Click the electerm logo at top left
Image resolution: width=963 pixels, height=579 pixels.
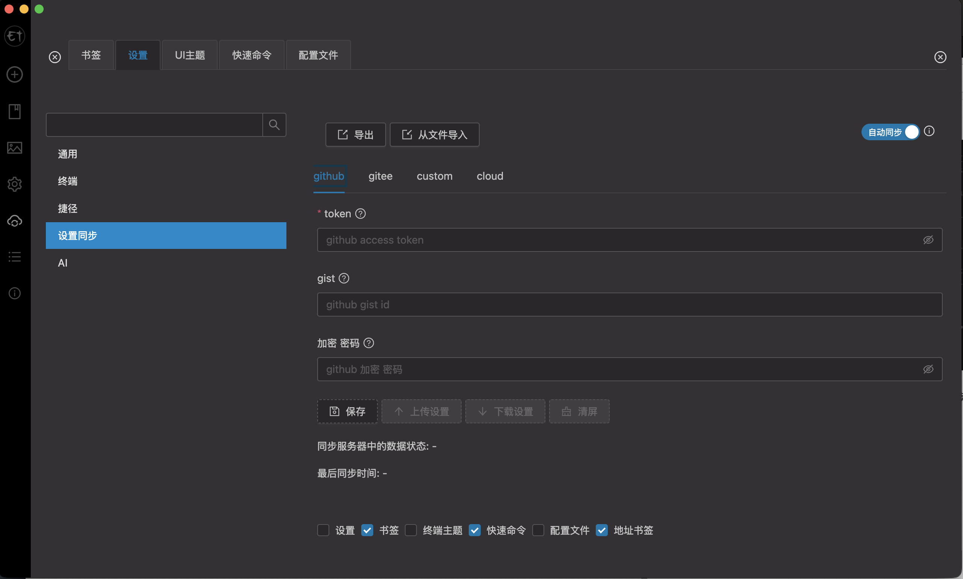[14, 36]
